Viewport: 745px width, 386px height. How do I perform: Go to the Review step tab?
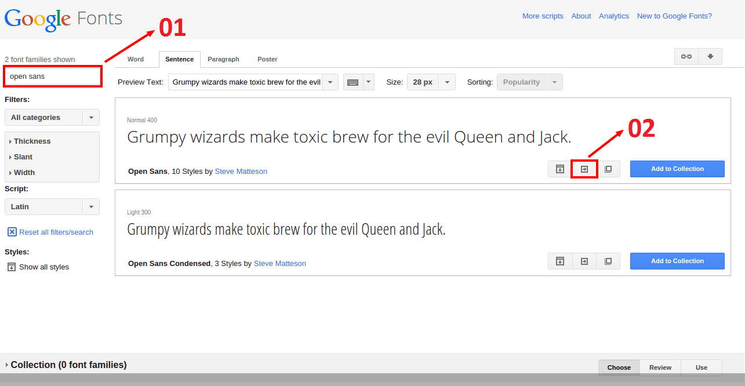[660, 367]
